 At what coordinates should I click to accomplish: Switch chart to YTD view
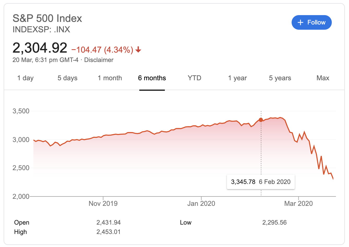coord(194,78)
